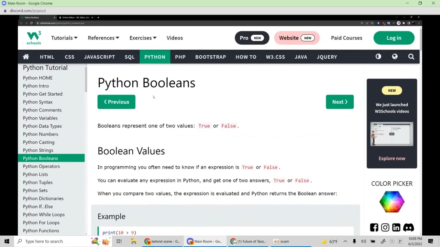Click the sidebar scrollbar thumb
This screenshot has width=440, height=247.
pyautogui.click(x=86, y=80)
